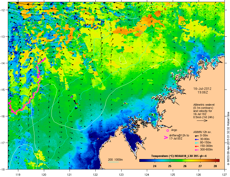Click the '0-30m' depth label
Screen dimensions: 230x177
(204, 136)
